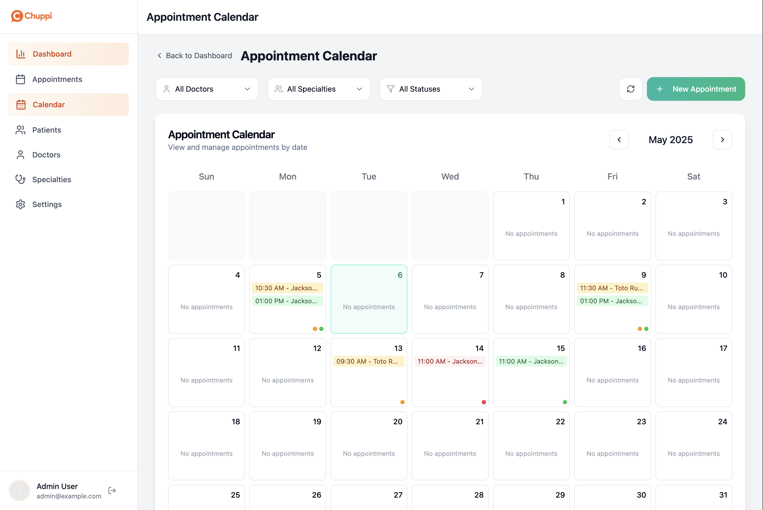Click the Sun column header

pyautogui.click(x=206, y=176)
